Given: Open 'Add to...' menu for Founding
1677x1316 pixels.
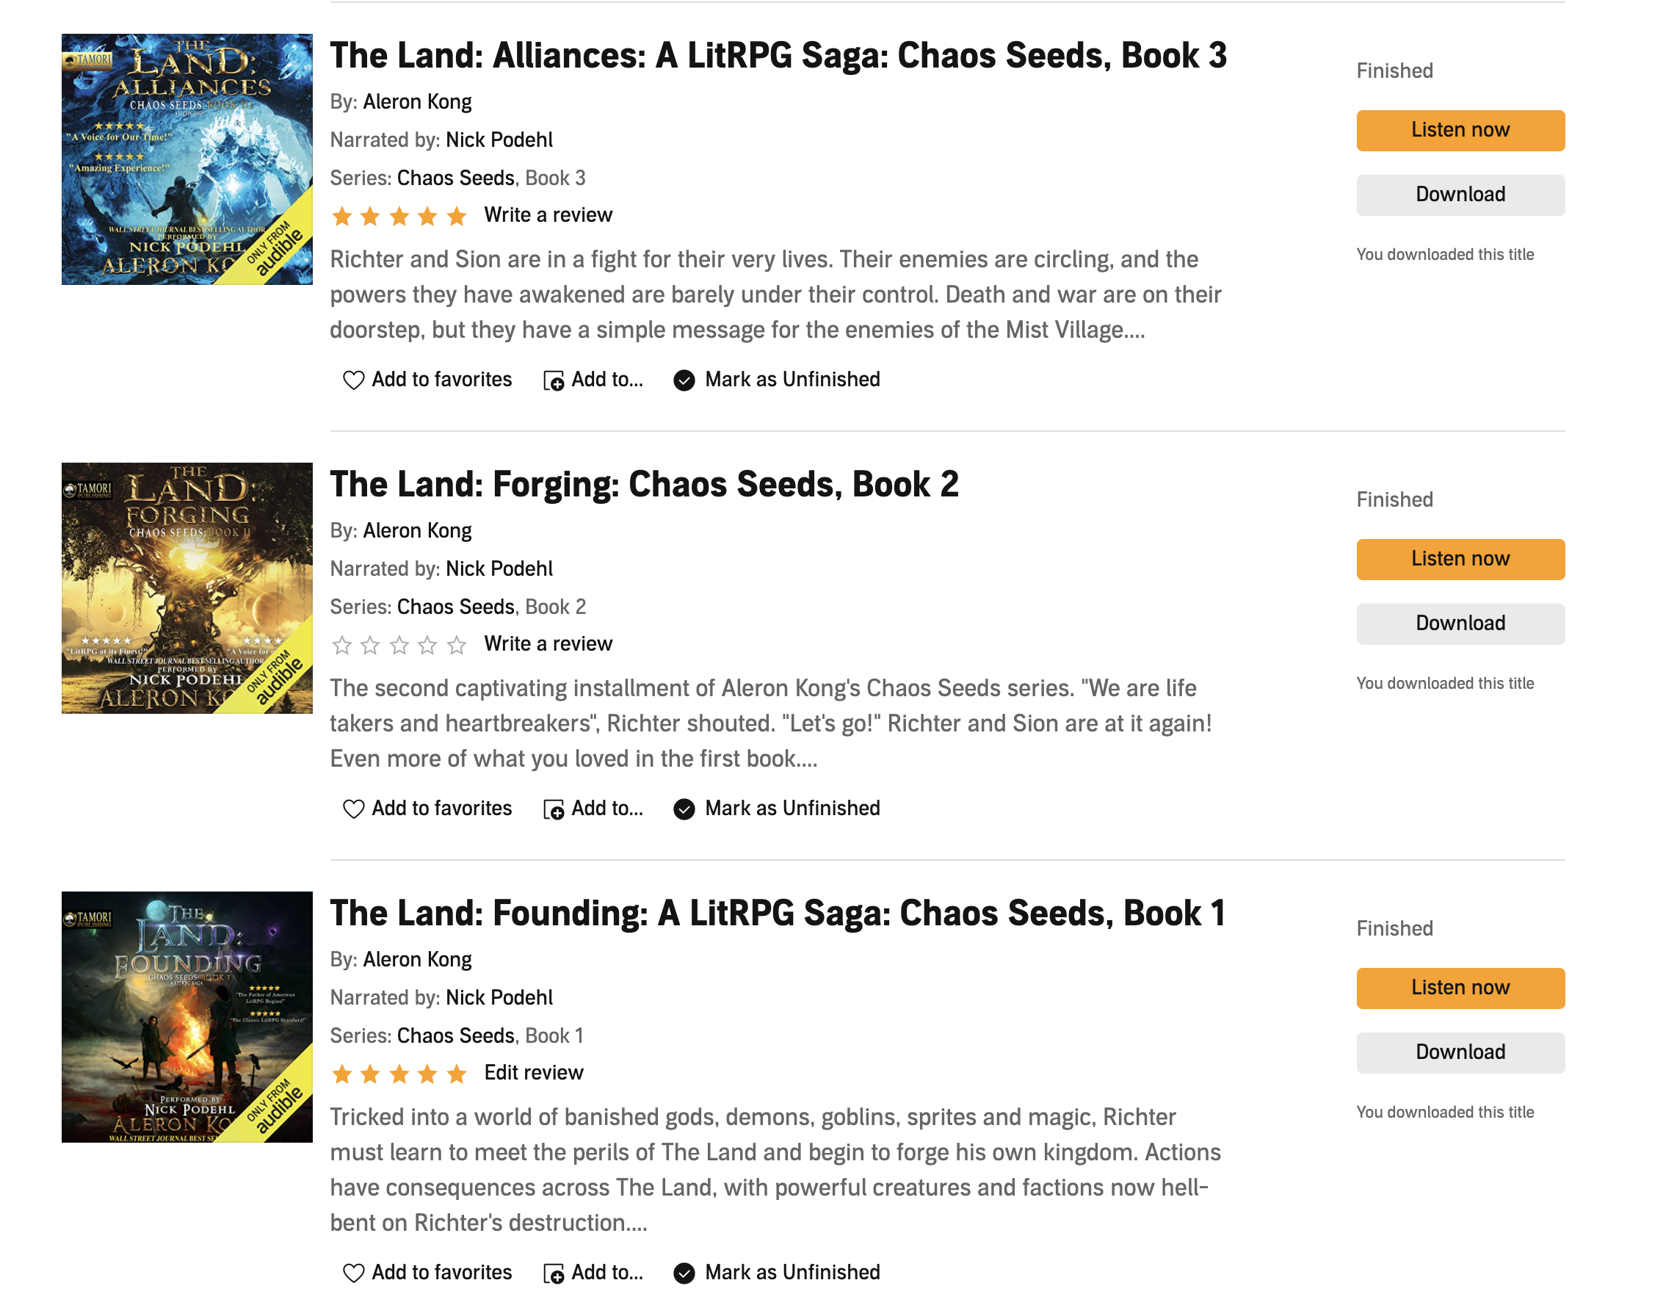Looking at the screenshot, I should (606, 1272).
